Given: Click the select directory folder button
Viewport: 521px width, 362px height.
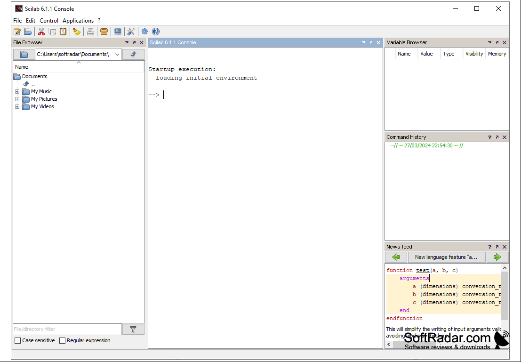Looking at the screenshot, I should point(24,54).
